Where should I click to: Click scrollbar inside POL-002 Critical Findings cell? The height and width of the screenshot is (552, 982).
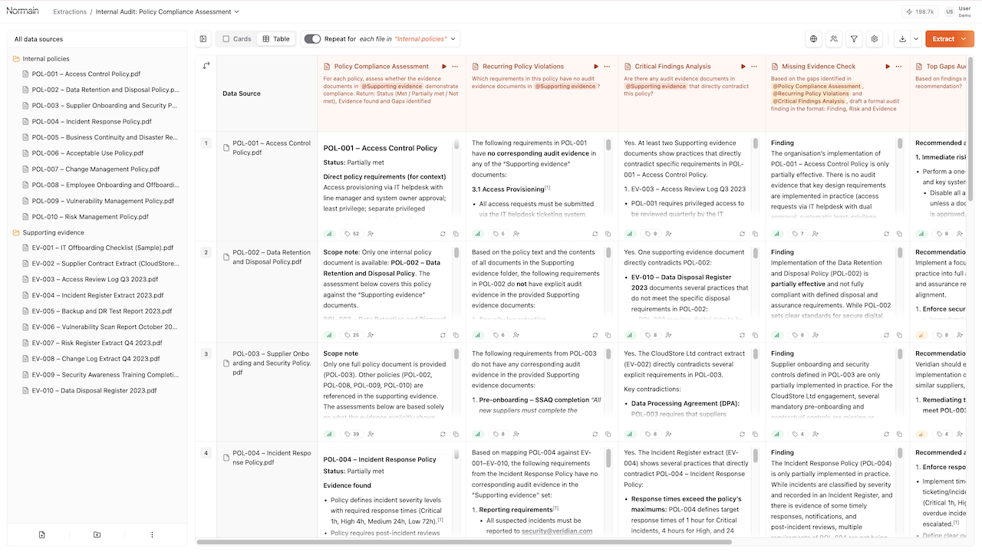point(756,252)
